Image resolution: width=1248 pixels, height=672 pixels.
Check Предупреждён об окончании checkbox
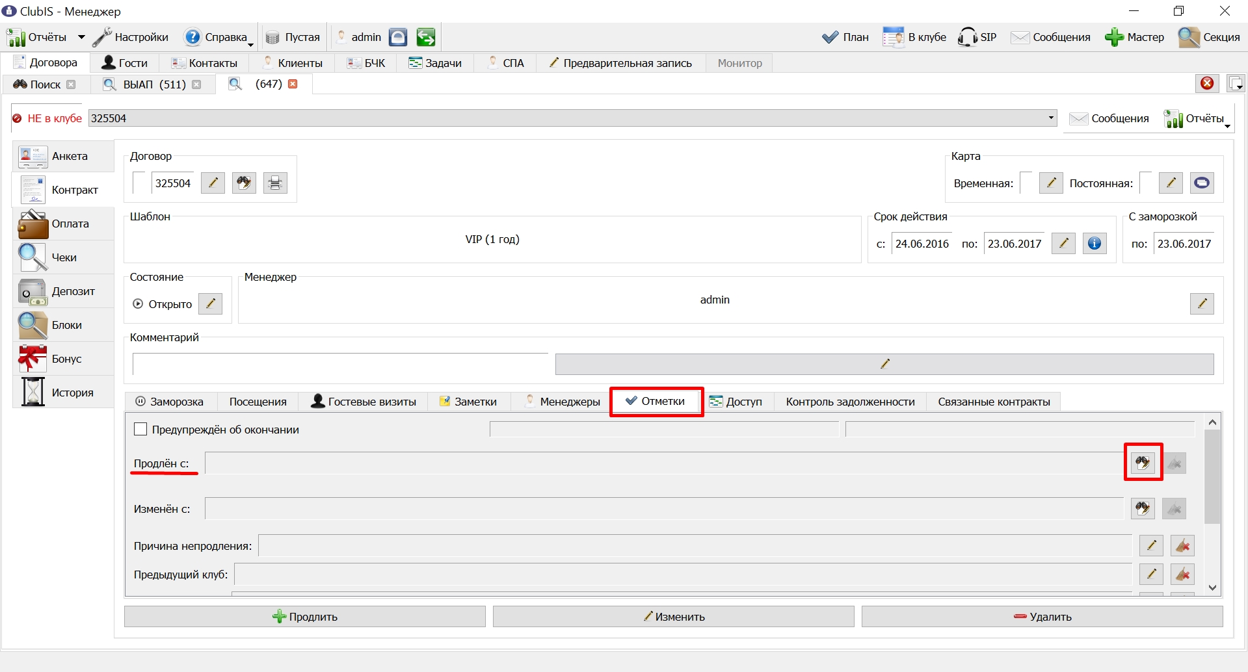pyautogui.click(x=140, y=430)
